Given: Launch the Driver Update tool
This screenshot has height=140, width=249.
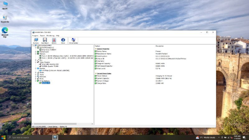Looking at the screenshot, I should coord(73,40).
